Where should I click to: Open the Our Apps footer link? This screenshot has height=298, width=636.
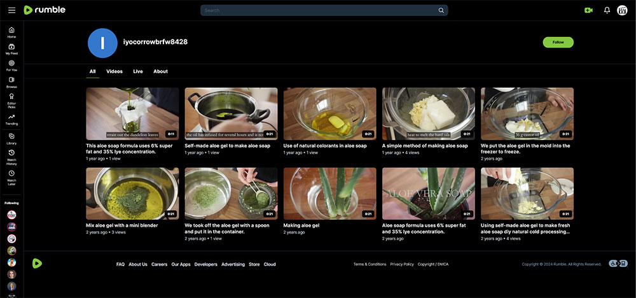181,264
